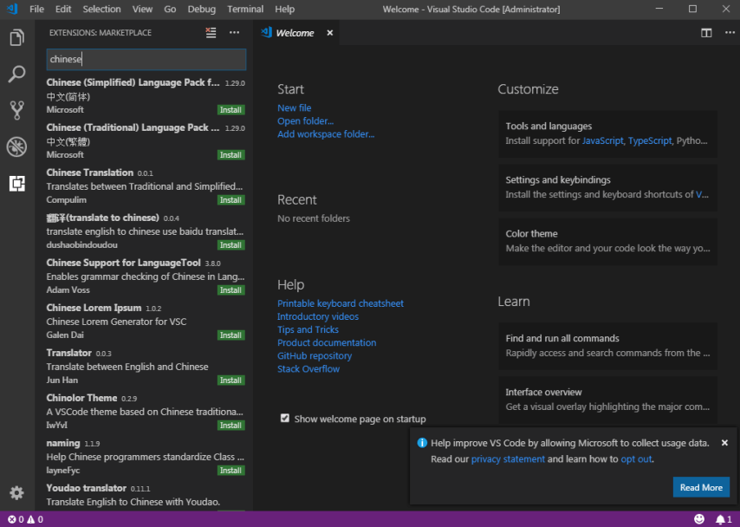
Task: Open the Explorer view in activity bar
Action: coord(17,37)
